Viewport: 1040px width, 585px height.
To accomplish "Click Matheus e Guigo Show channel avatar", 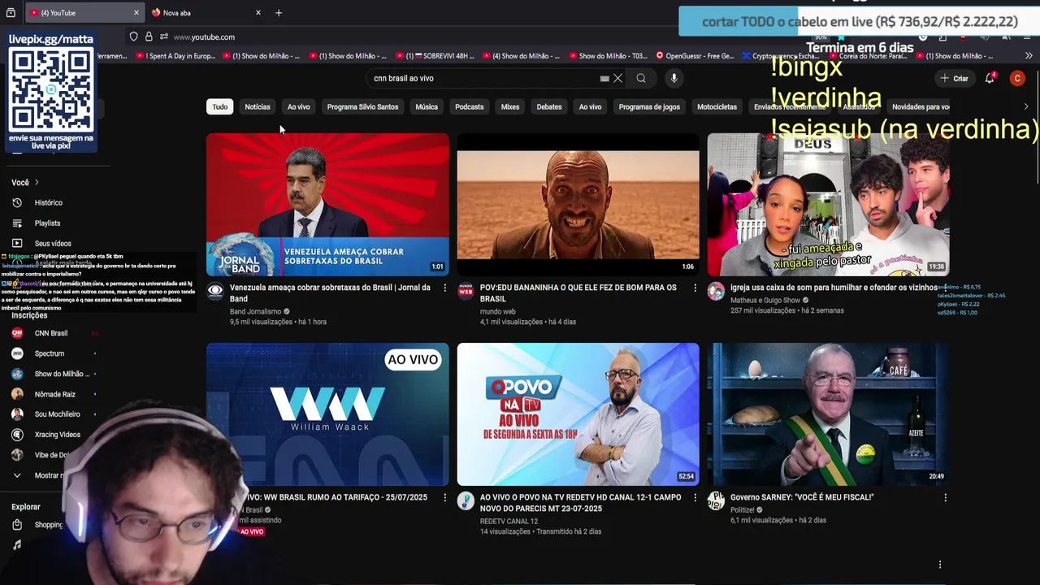I will click(716, 291).
